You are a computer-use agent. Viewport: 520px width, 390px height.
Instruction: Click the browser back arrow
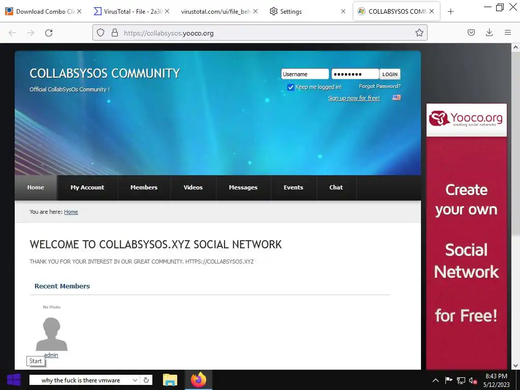click(x=12, y=33)
